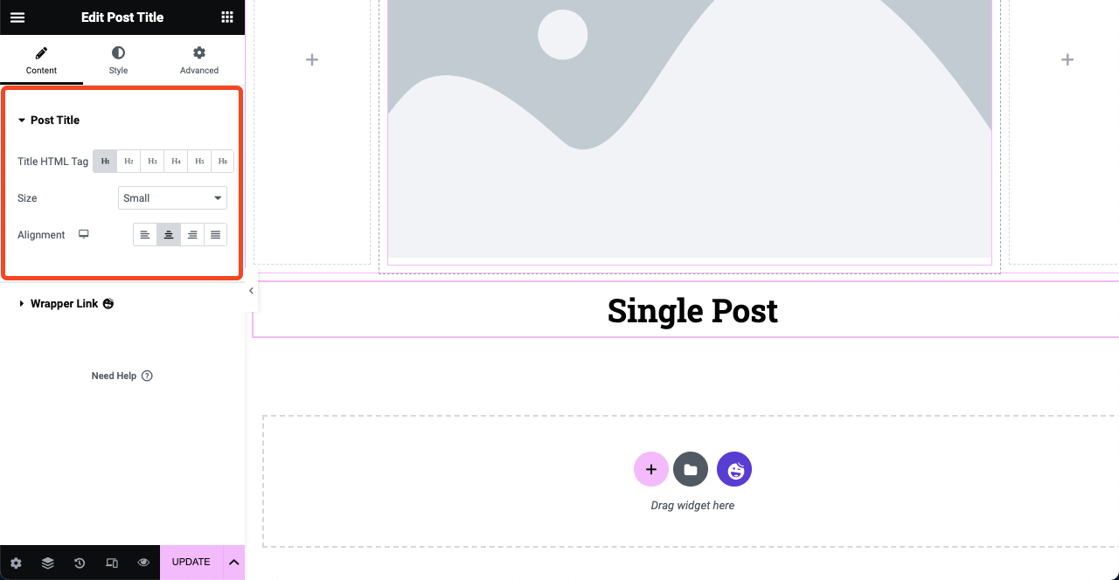Select H2 title HTML tag
Image resolution: width=1119 pixels, height=580 pixels.
pos(129,162)
